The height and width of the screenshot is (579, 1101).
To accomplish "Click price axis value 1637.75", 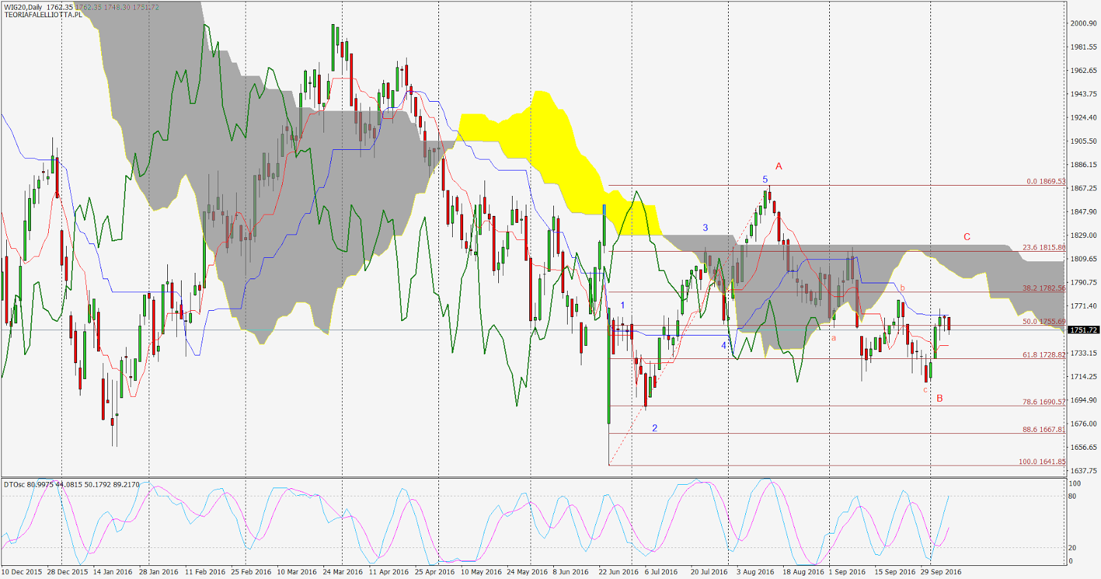I will pos(1084,470).
